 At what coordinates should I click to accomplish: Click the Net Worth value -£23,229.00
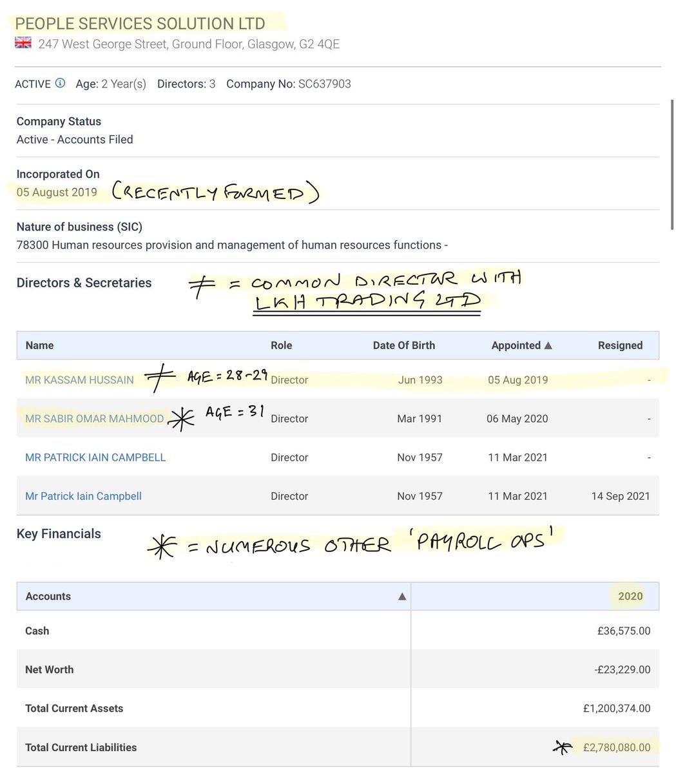(x=622, y=669)
